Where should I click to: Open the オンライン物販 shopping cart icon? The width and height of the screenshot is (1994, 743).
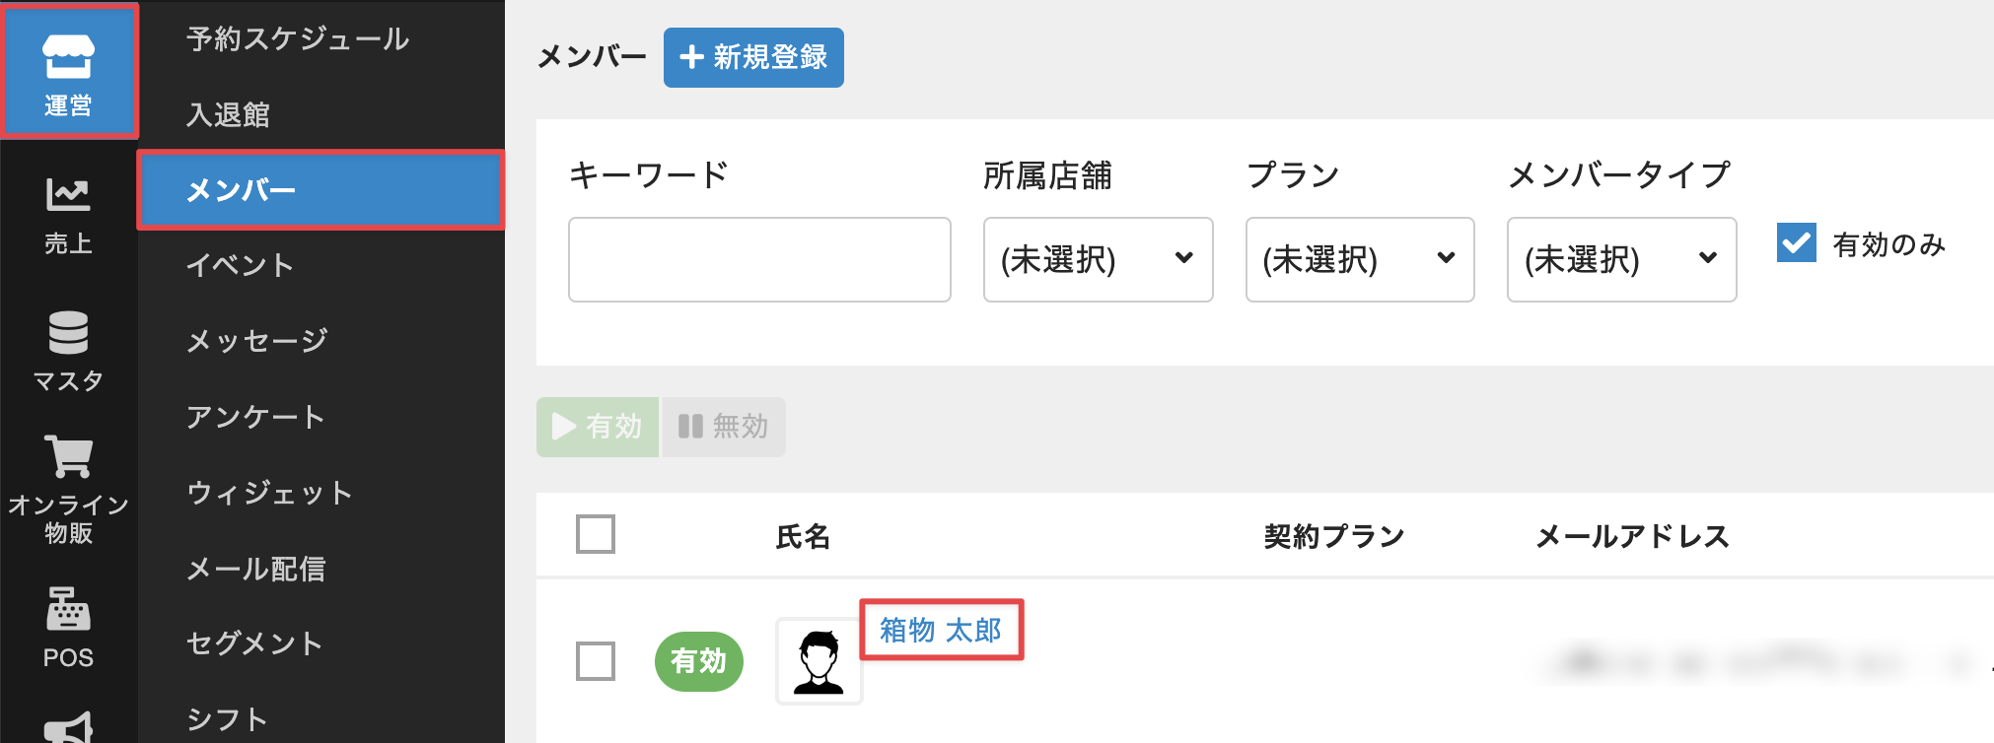pyautogui.click(x=68, y=488)
